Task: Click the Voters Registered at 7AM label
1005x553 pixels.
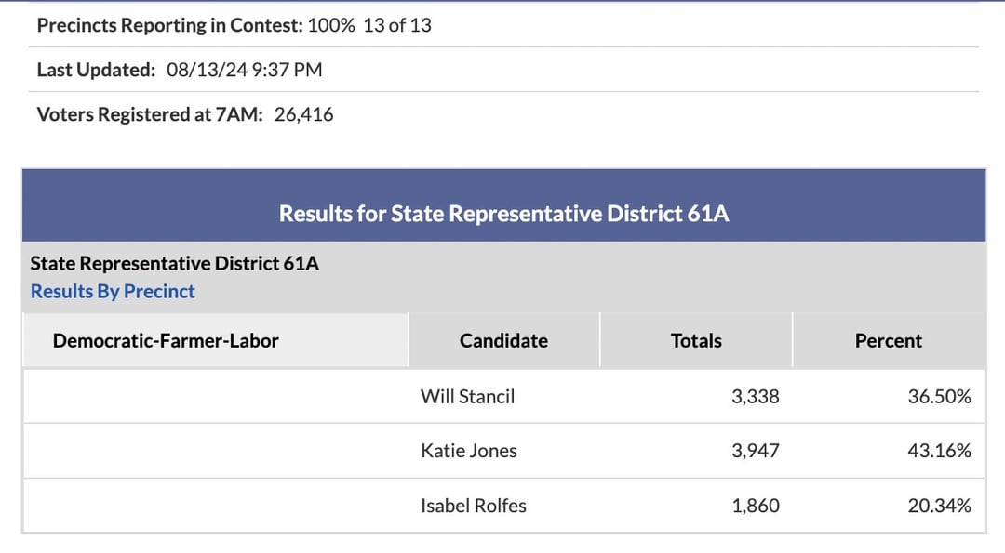Action: pos(150,114)
